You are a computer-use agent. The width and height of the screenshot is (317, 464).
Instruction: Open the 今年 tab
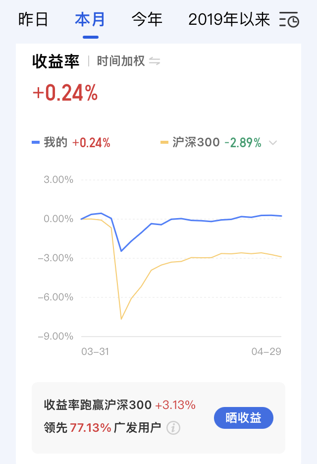(147, 20)
